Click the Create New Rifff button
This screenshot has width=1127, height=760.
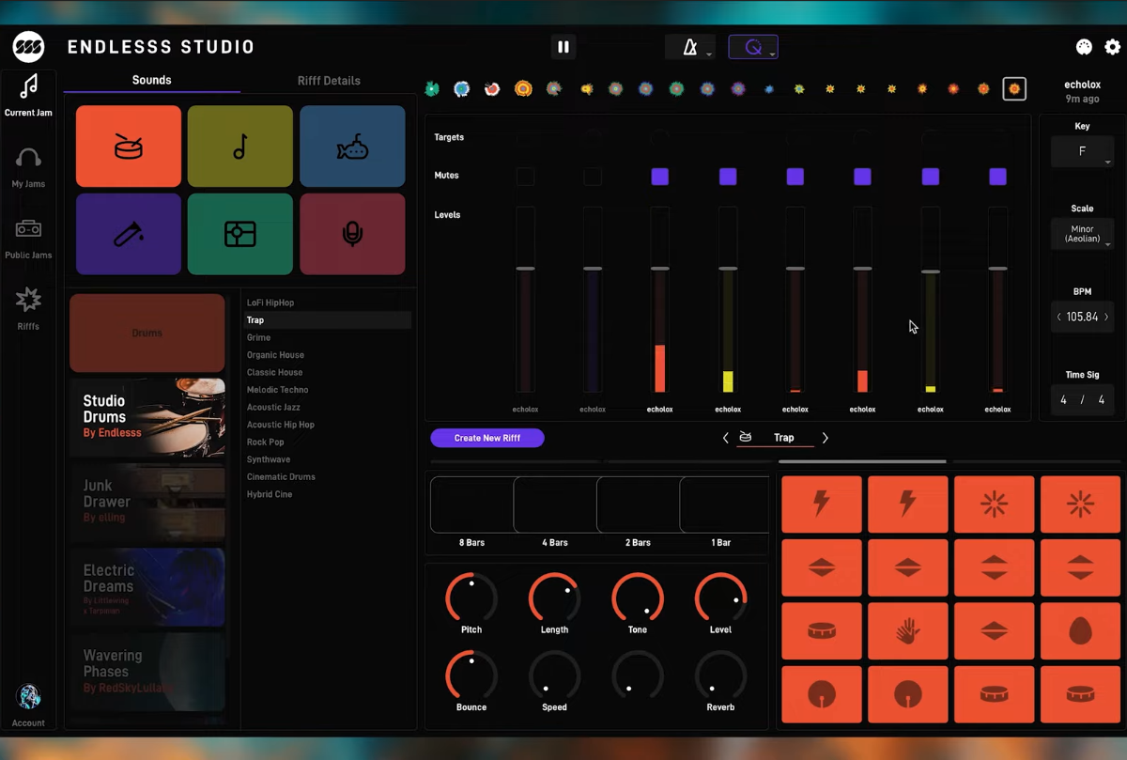coord(487,438)
